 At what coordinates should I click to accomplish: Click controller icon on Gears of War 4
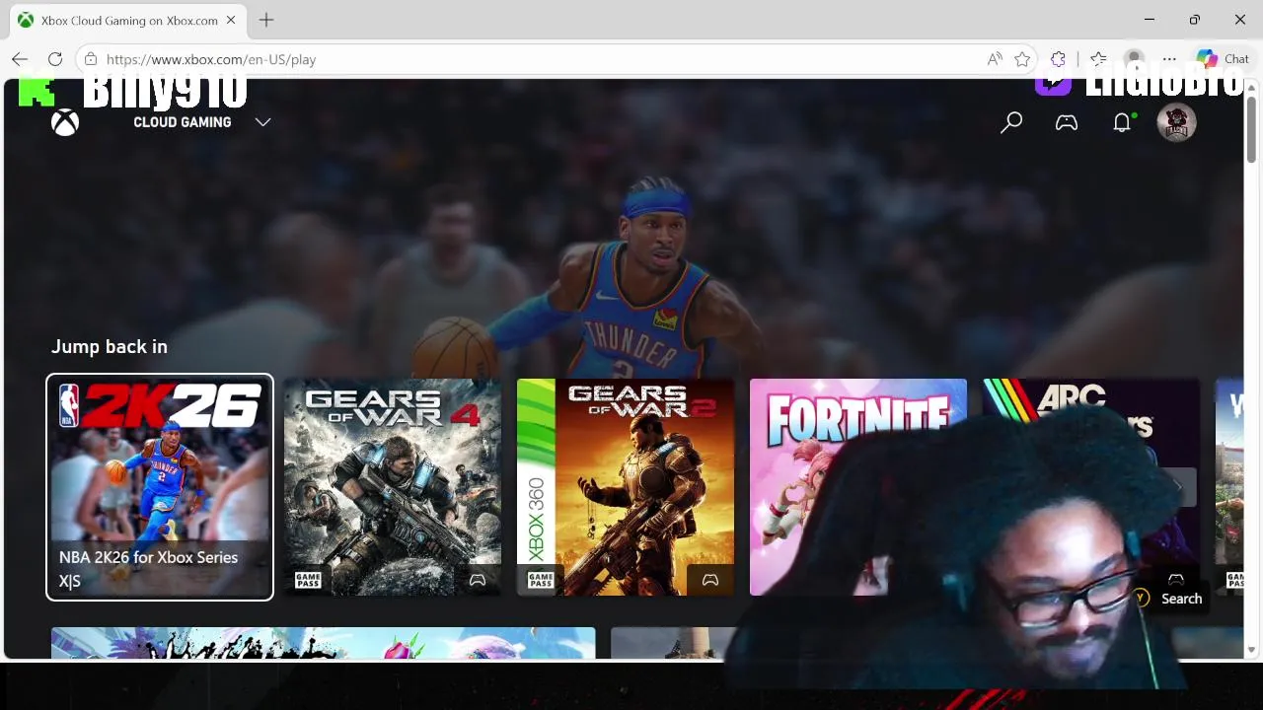pos(478,580)
